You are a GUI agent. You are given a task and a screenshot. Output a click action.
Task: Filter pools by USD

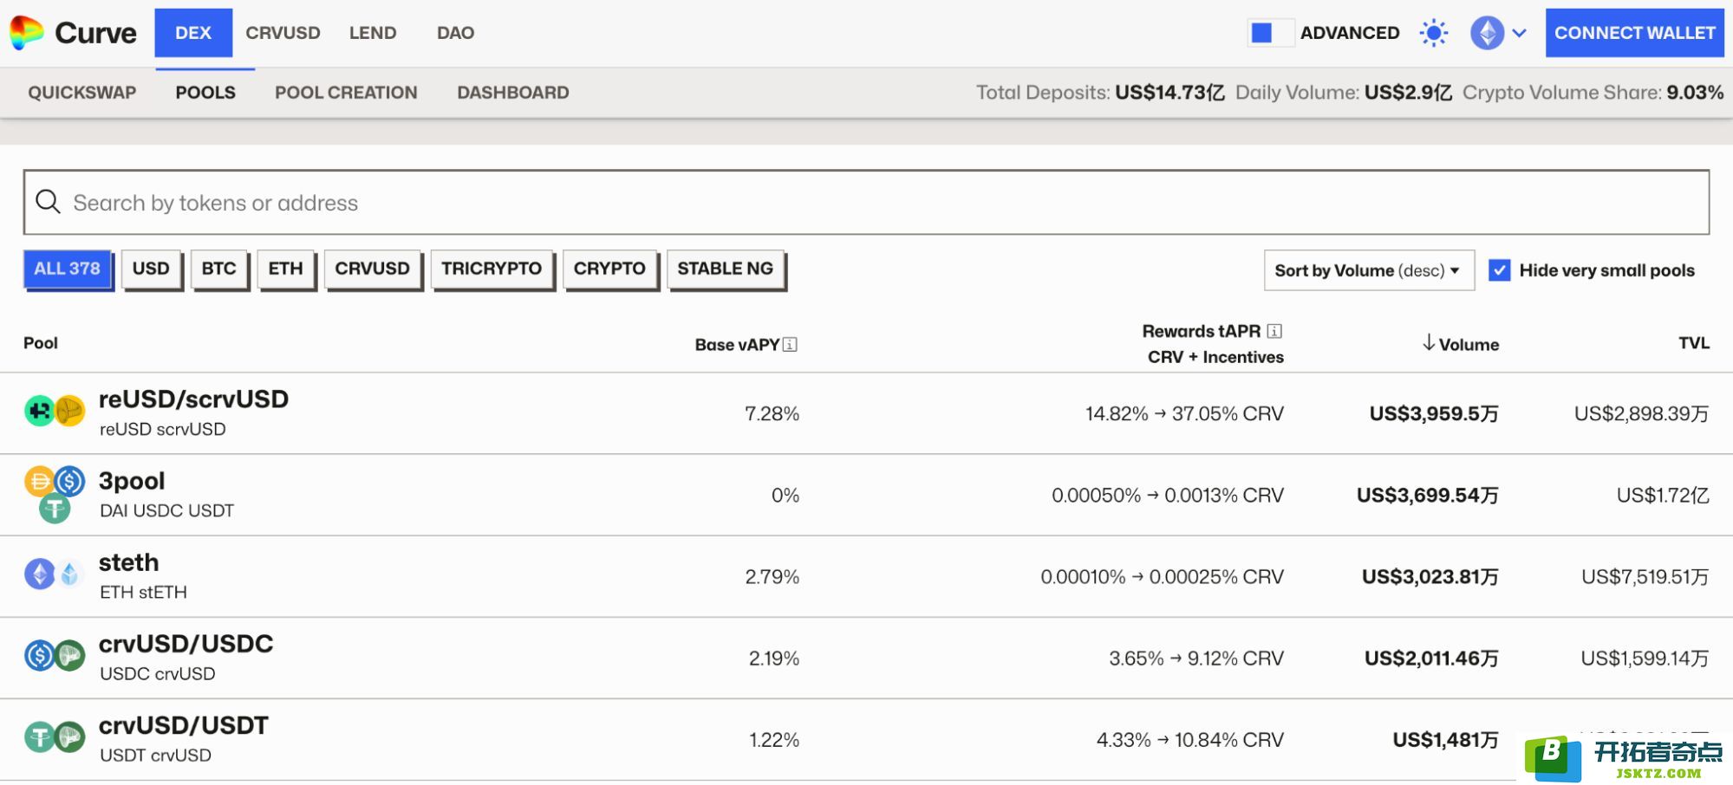click(x=151, y=269)
